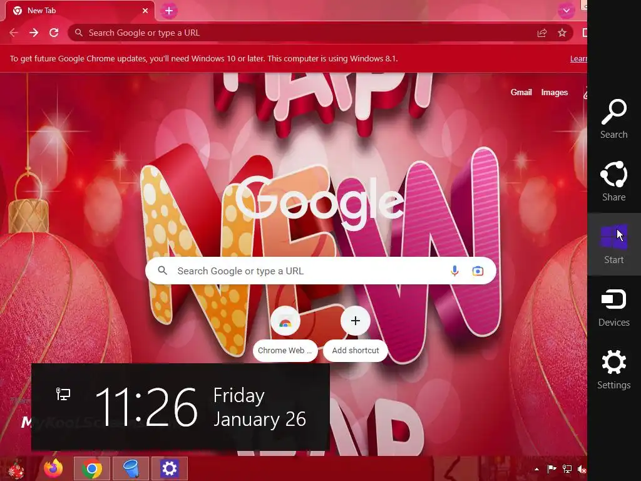Open Action Center flag in tray
The width and height of the screenshot is (641, 481).
pos(551,469)
